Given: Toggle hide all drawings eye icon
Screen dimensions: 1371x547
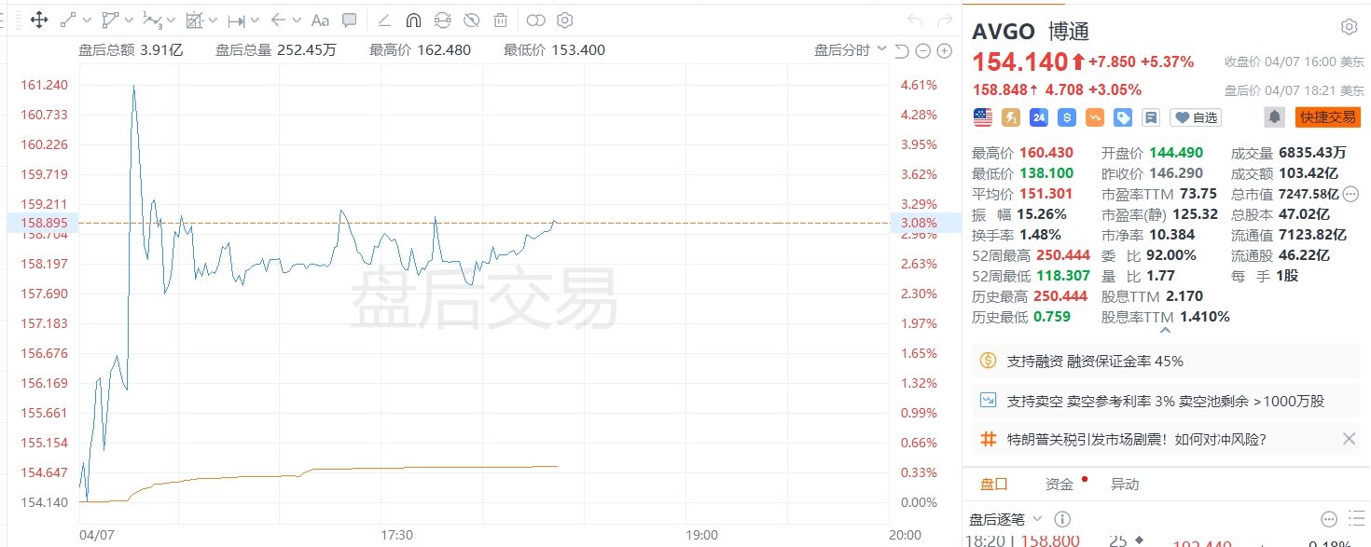Looking at the screenshot, I should [x=472, y=20].
